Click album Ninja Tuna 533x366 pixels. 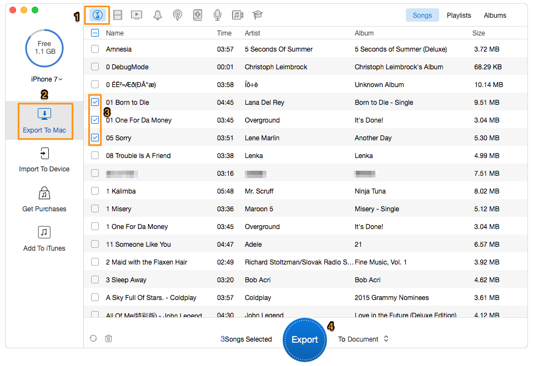(x=370, y=191)
